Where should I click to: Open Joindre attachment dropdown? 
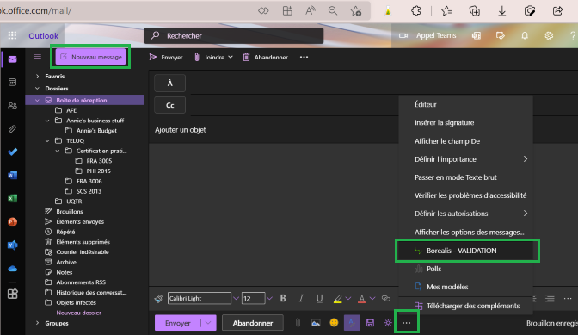tap(231, 57)
